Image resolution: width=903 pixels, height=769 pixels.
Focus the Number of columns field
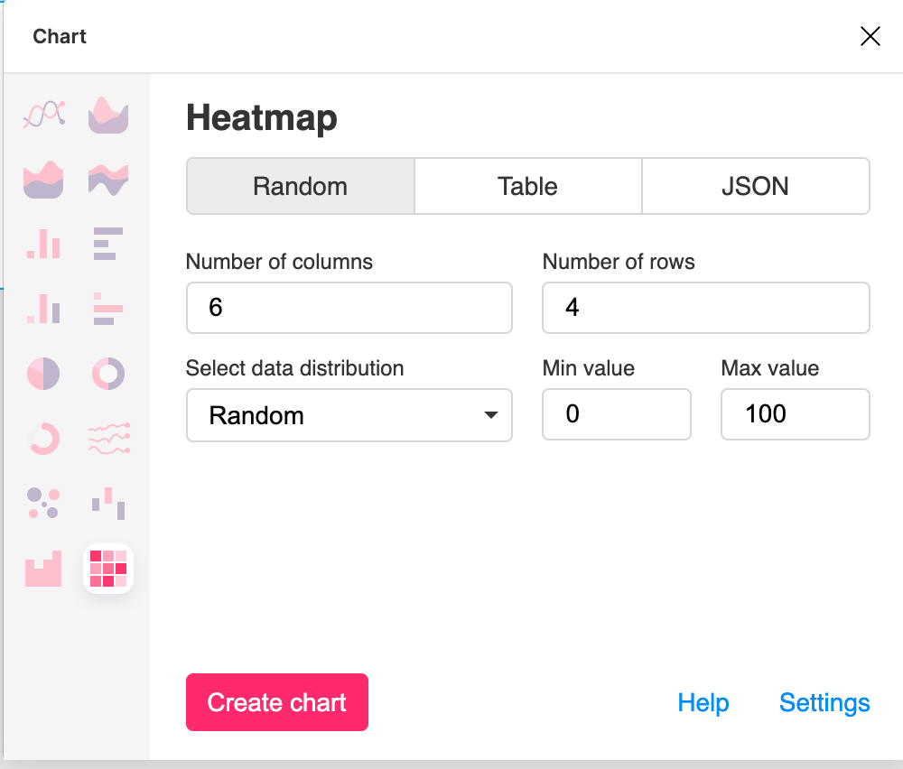(x=349, y=308)
